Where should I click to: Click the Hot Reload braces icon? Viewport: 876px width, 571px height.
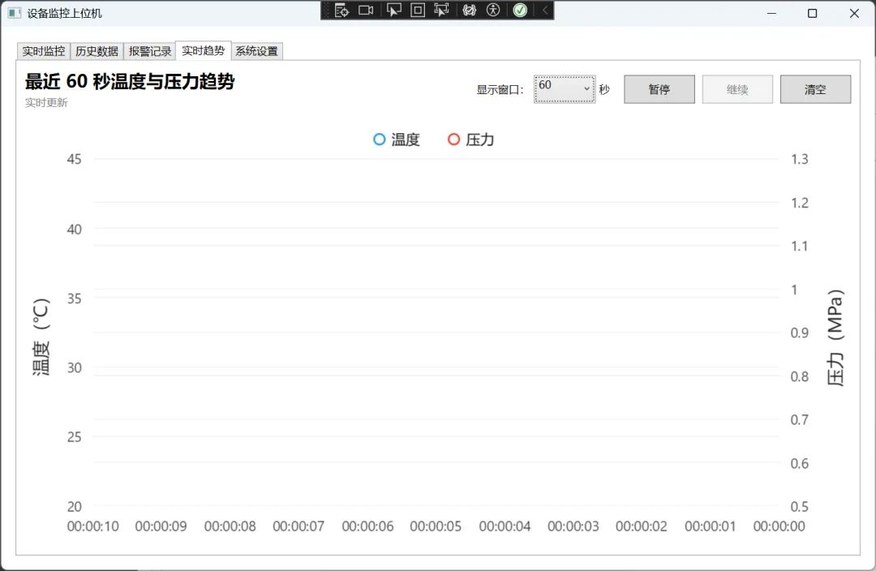click(x=470, y=10)
